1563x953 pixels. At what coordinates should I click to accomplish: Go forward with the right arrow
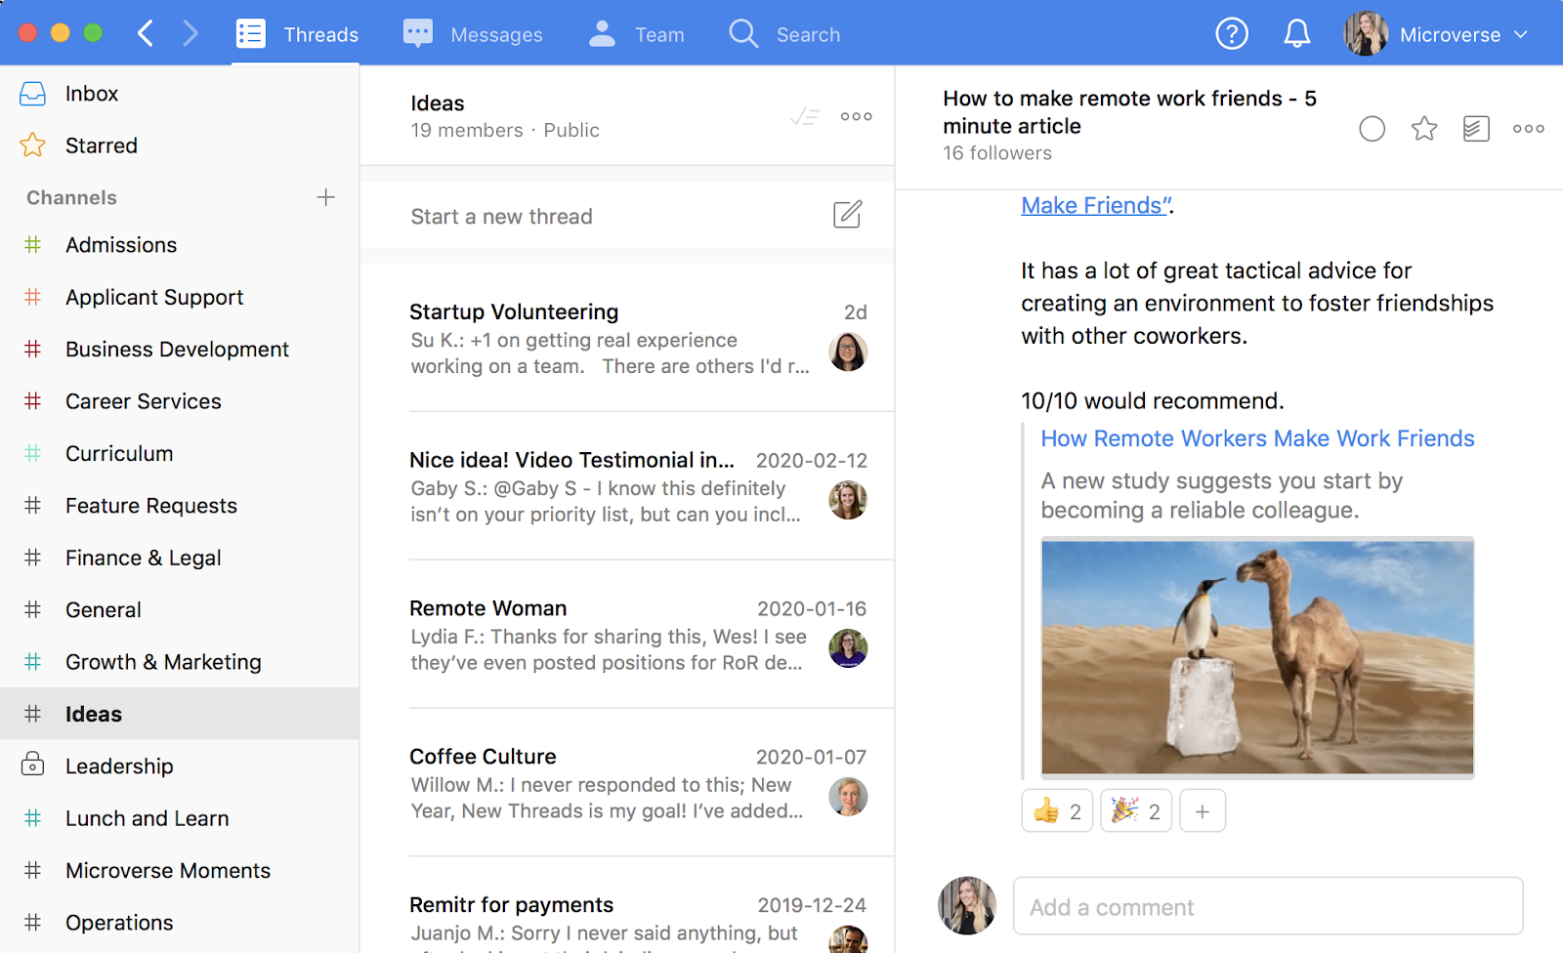(x=190, y=34)
